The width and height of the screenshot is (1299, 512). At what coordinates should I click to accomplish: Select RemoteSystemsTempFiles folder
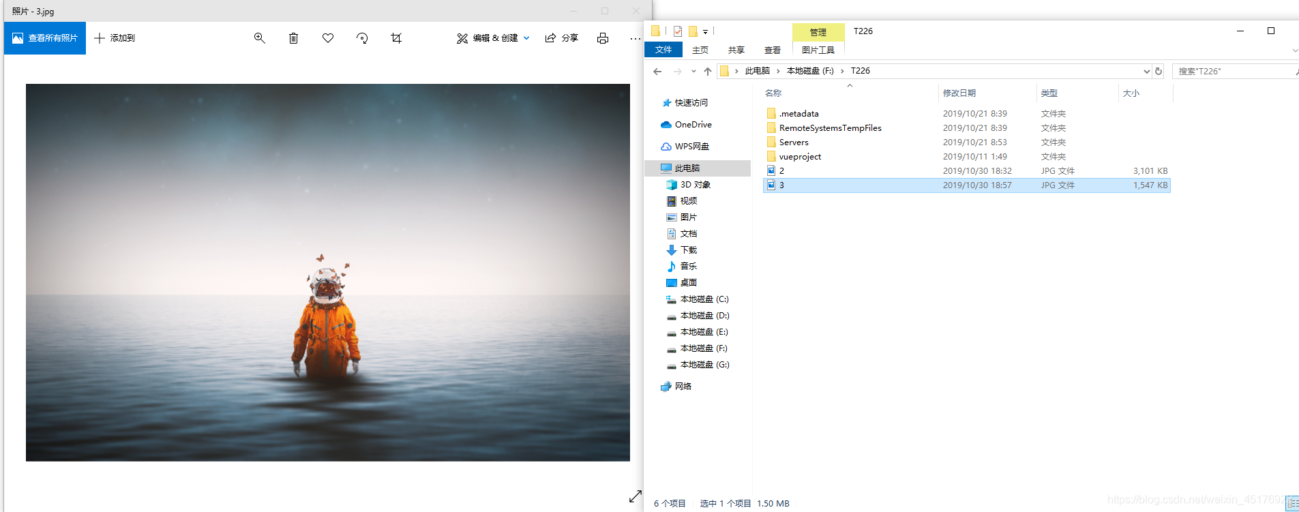(x=967, y=128)
